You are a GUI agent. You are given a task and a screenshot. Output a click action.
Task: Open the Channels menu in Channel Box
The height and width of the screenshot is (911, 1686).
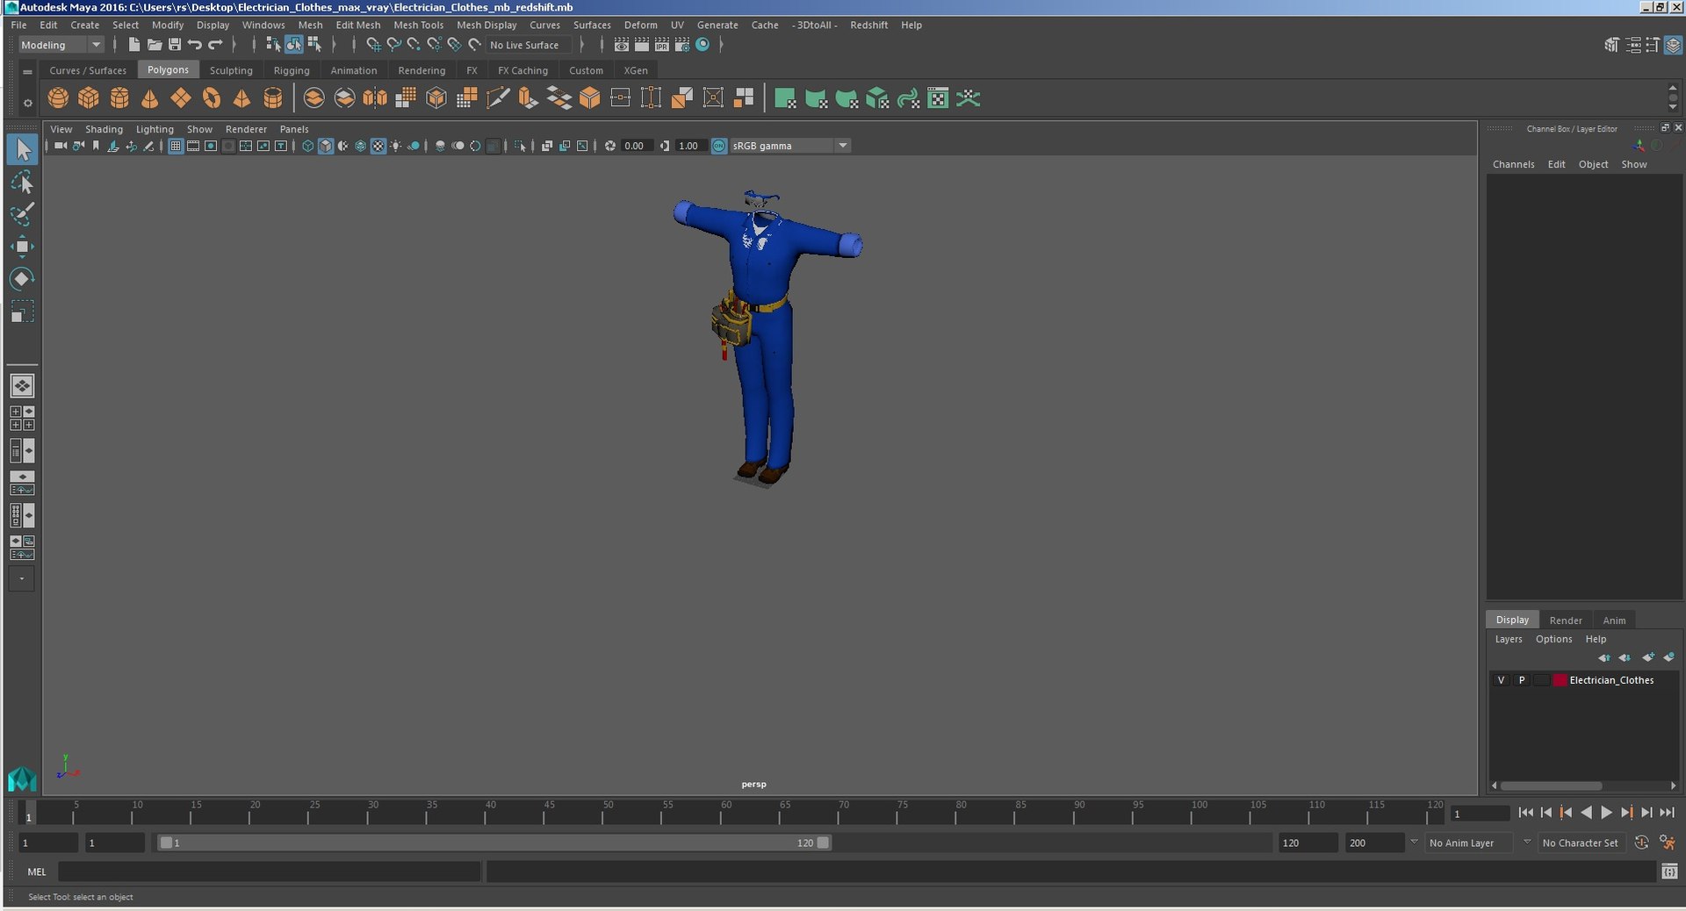pyautogui.click(x=1513, y=164)
